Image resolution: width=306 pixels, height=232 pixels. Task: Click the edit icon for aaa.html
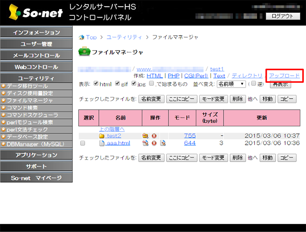145,143
